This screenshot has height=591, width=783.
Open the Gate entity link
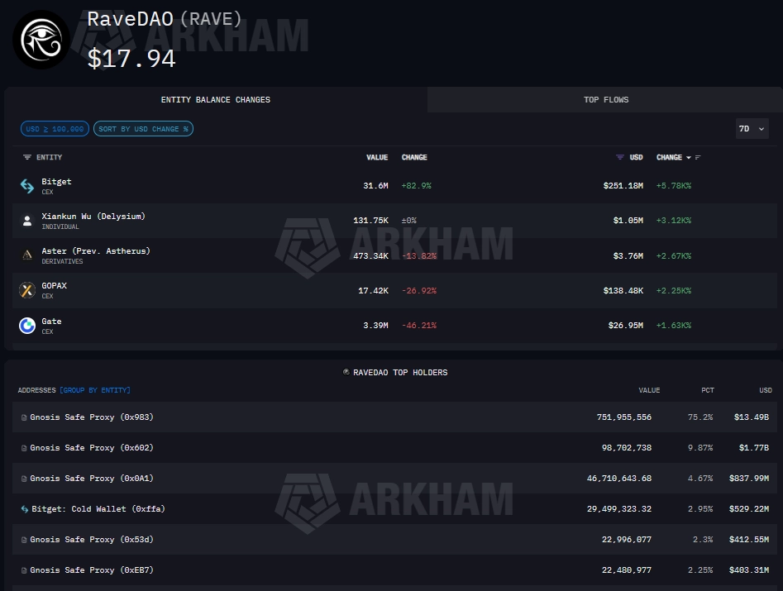point(51,321)
